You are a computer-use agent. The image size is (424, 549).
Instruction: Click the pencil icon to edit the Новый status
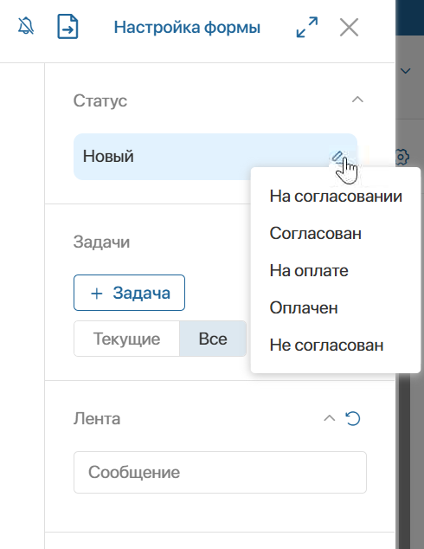tap(337, 157)
